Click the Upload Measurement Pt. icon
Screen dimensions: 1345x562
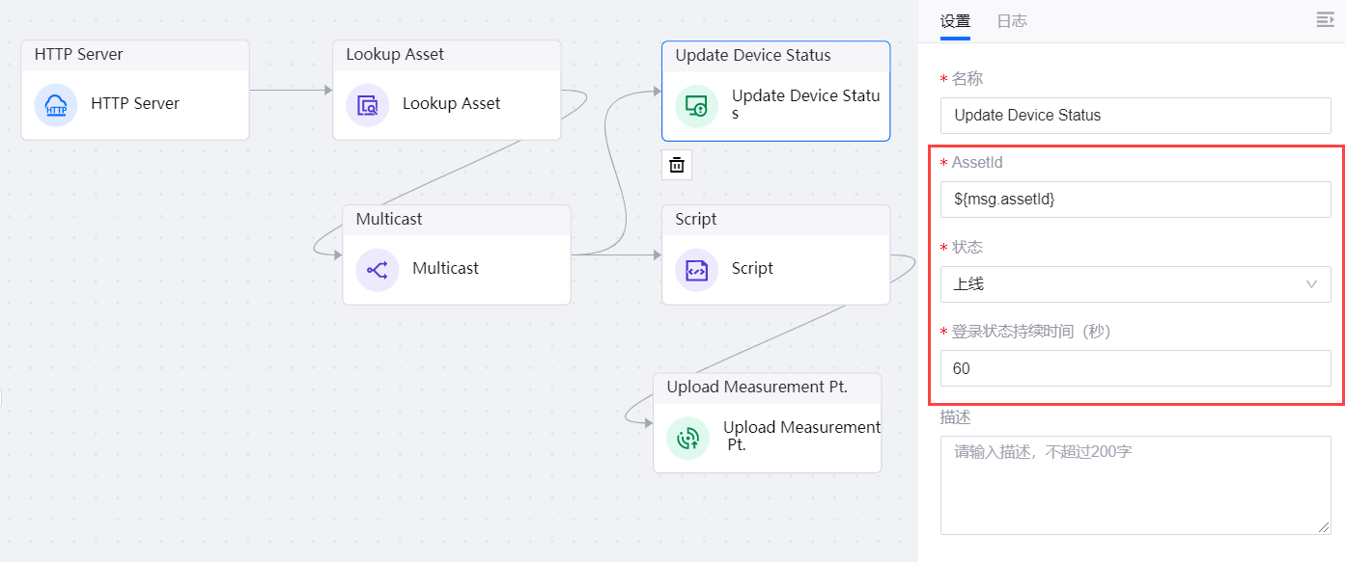(x=687, y=438)
